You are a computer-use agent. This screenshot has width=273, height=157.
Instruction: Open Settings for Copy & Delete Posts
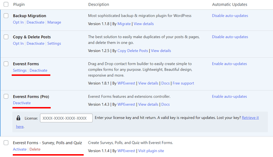pos(54,44)
